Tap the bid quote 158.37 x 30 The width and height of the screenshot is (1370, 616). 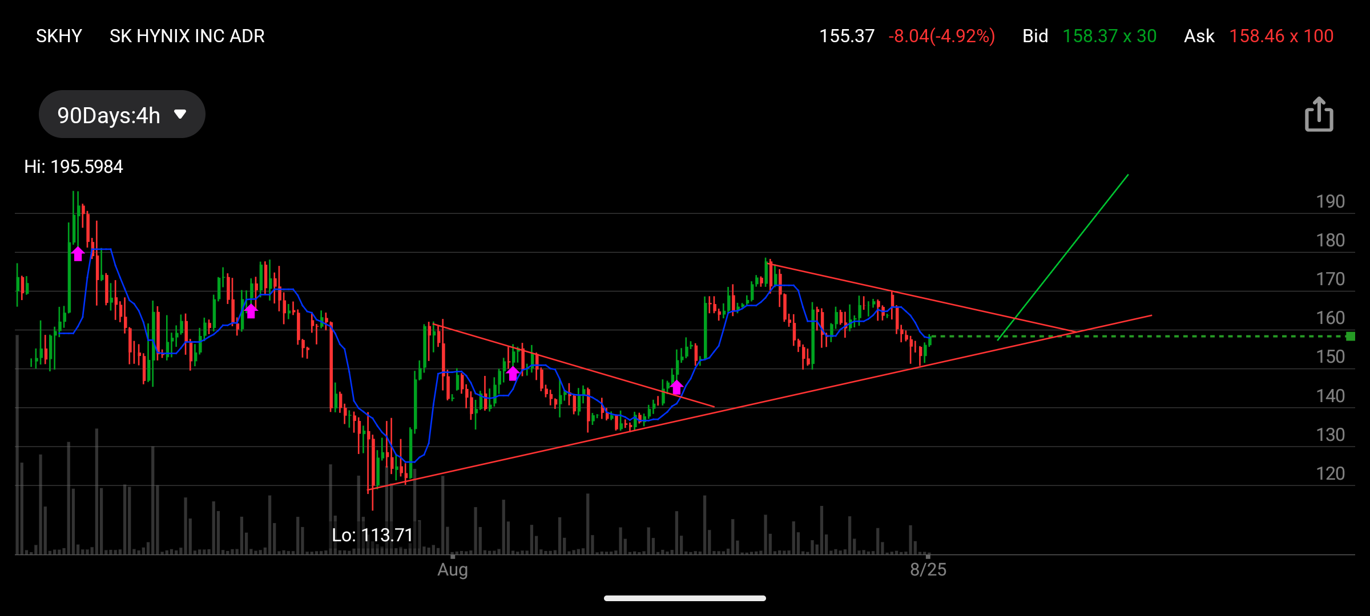(x=1110, y=36)
